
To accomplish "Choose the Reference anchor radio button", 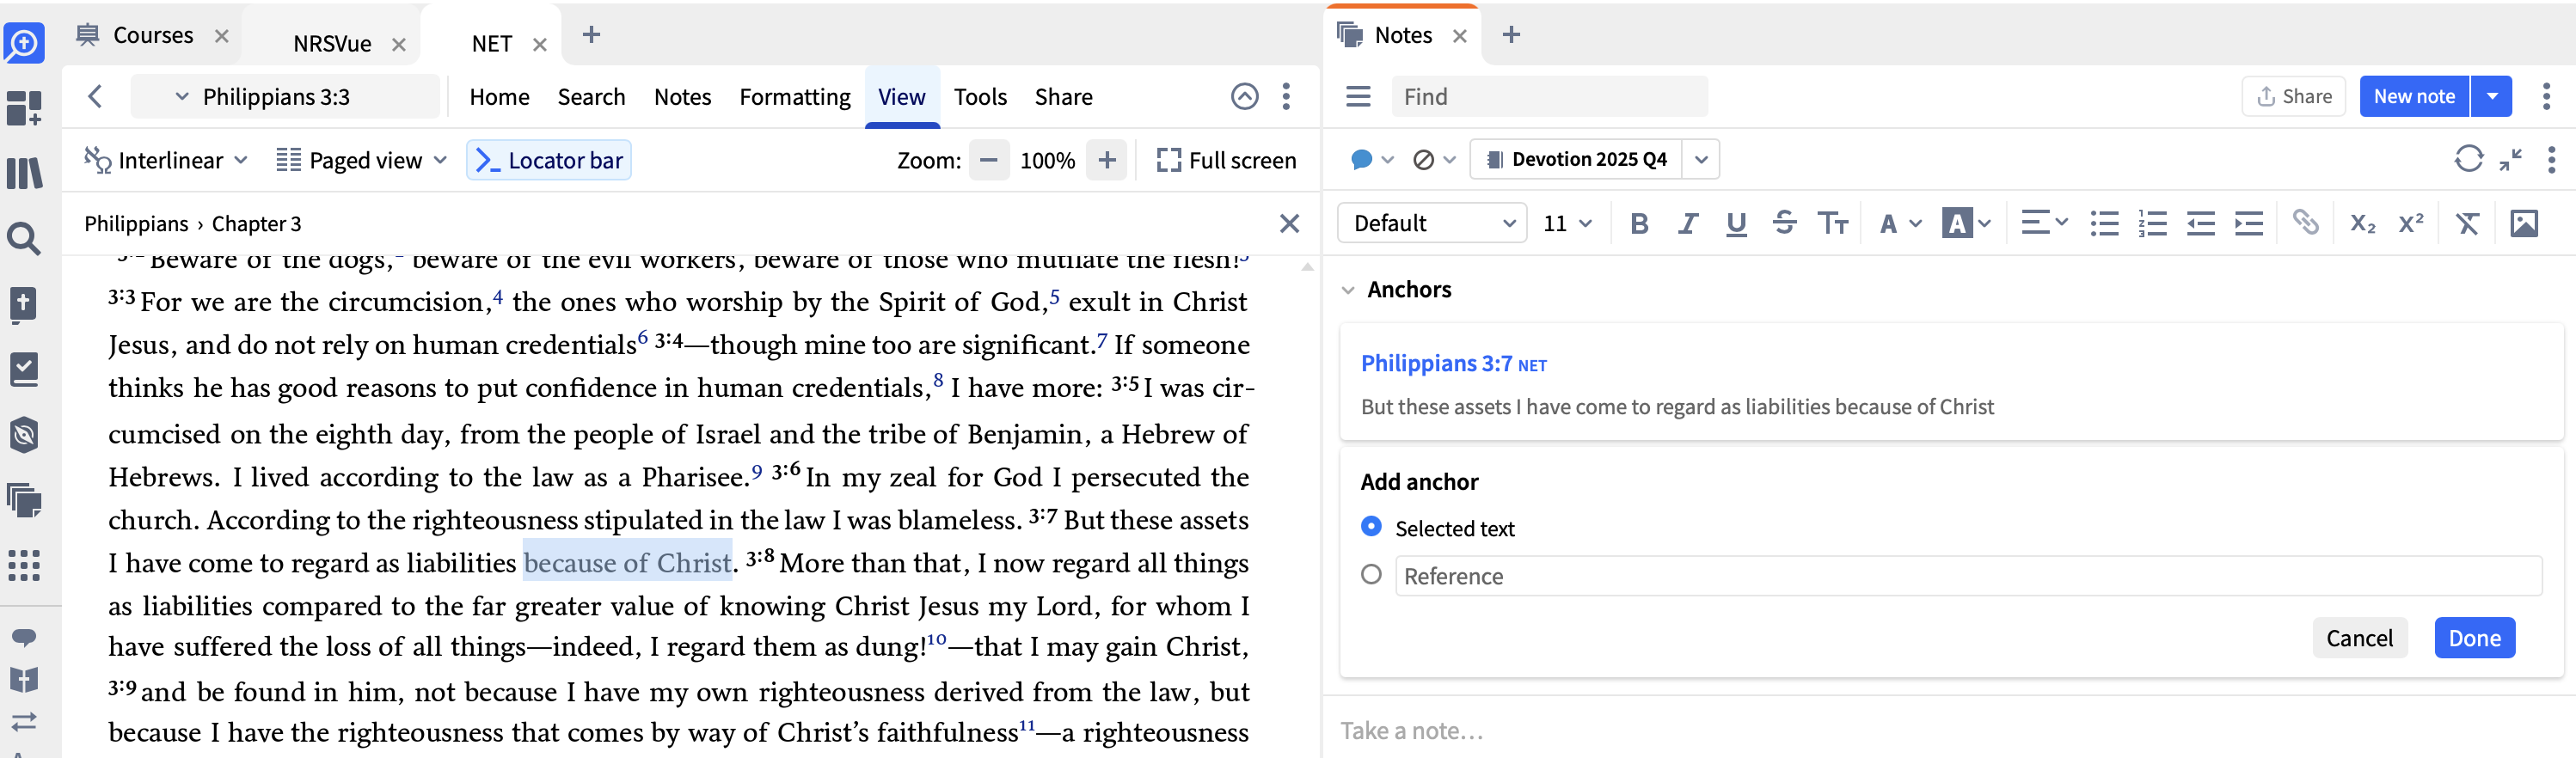I will [1371, 575].
